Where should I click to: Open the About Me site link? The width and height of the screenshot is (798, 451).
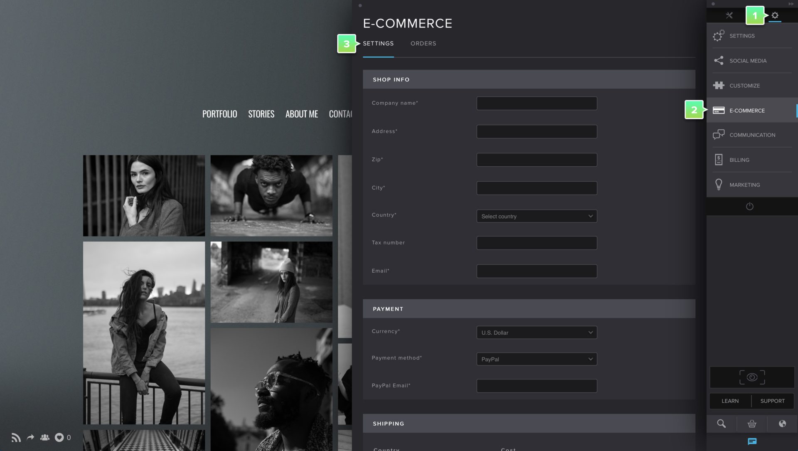[x=302, y=114]
